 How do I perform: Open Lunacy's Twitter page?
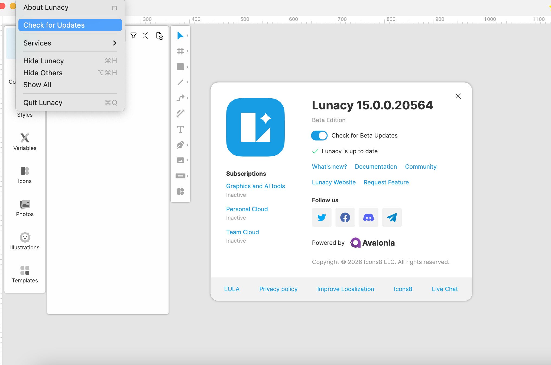(x=322, y=217)
